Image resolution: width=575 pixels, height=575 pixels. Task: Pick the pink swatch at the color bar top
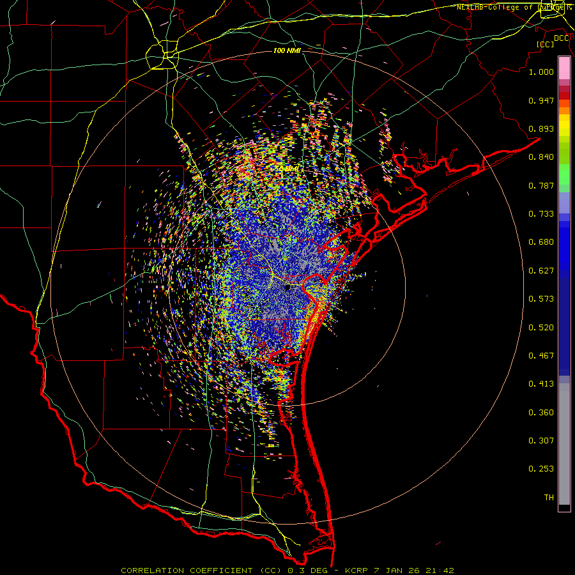click(x=564, y=68)
